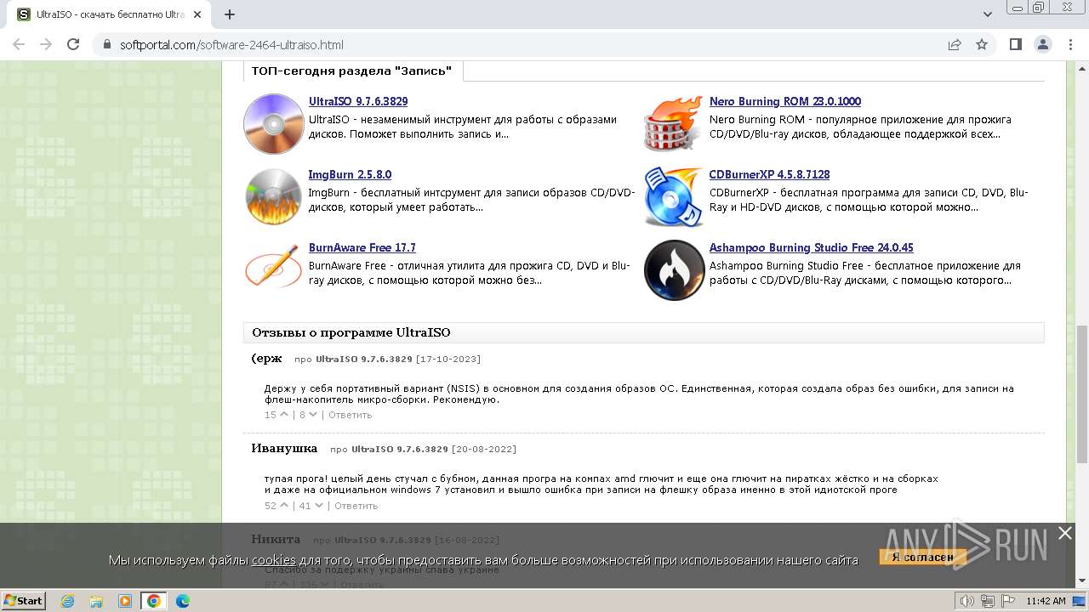Upvote the review by (ерж
Image resolution: width=1089 pixels, height=612 pixels.
tap(284, 415)
